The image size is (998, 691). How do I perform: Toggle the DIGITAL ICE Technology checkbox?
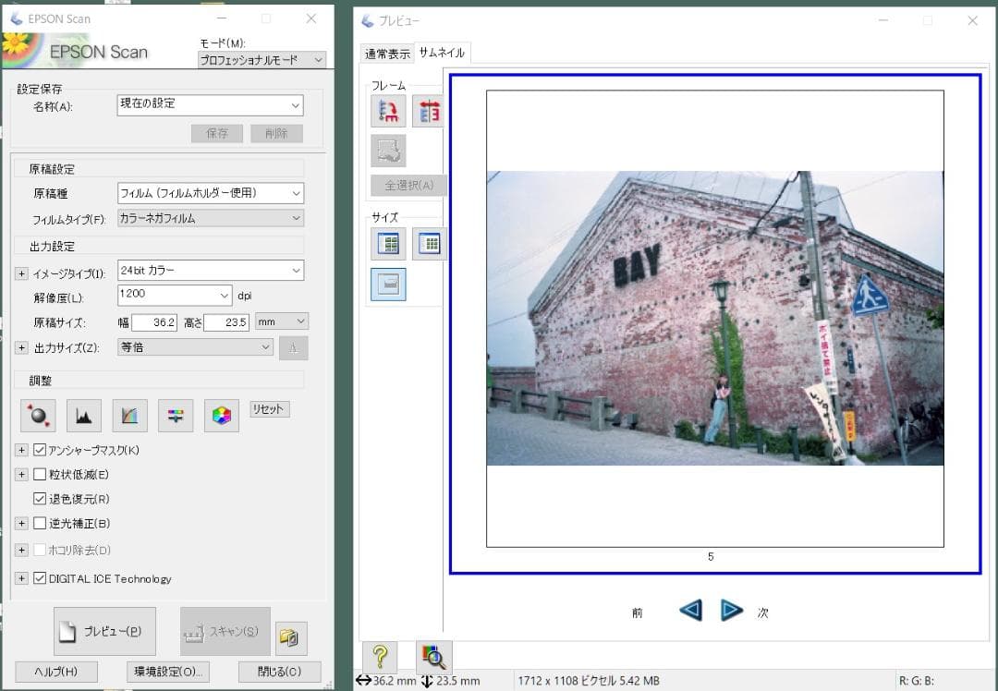(x=40, y=578)
